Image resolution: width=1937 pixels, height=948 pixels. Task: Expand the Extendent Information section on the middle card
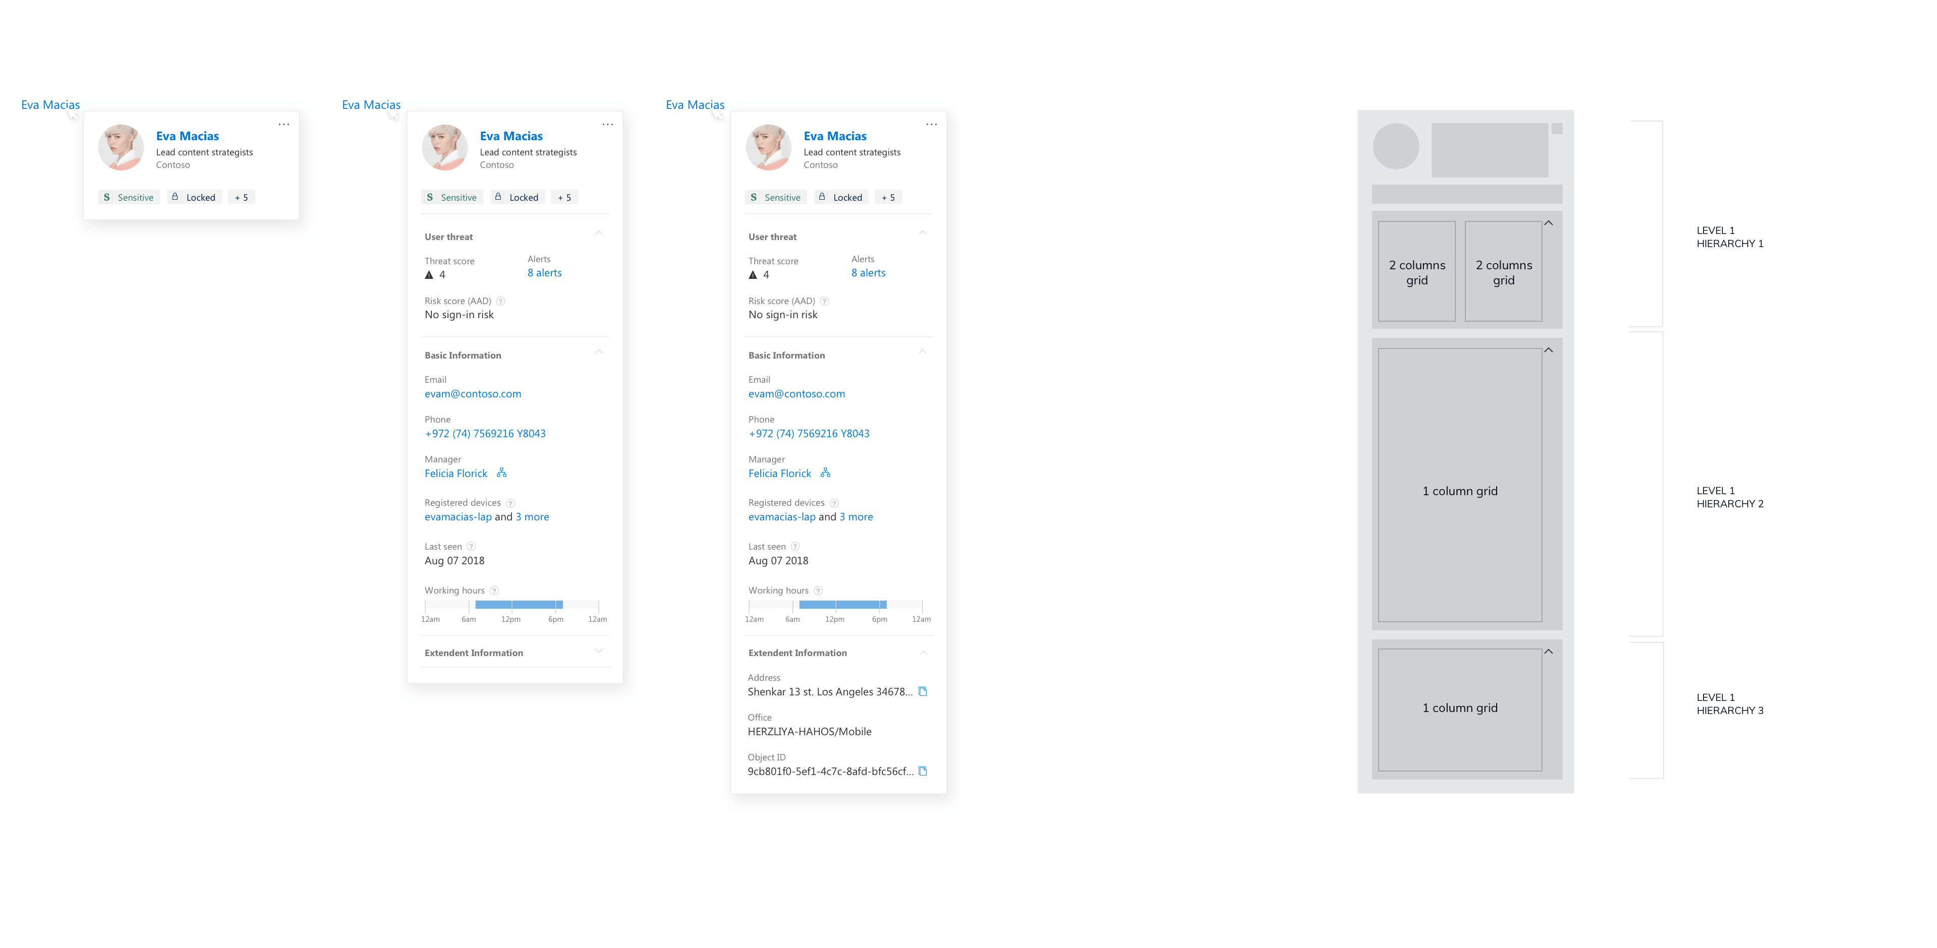(x=599, y=651)
